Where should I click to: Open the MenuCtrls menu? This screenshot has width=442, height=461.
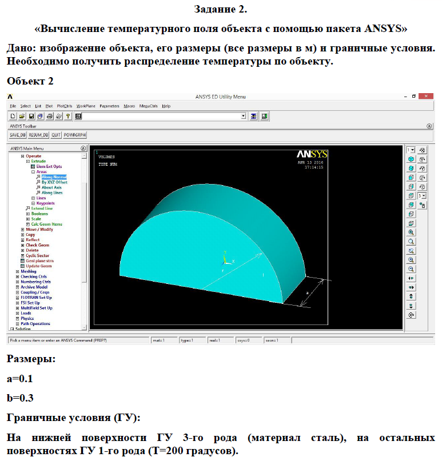148,106
